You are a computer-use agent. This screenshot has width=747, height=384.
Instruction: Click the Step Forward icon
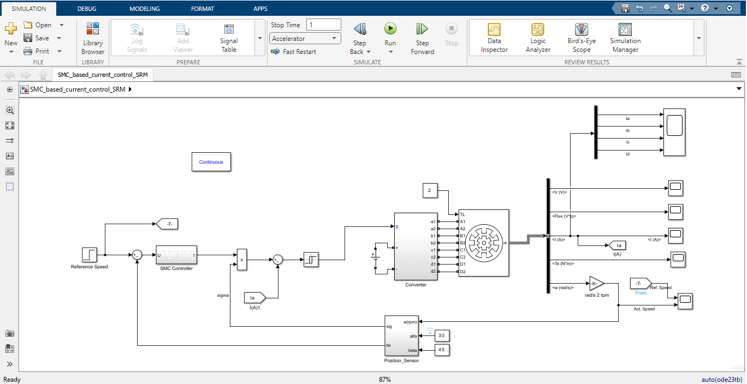click(x=422, y=38)
